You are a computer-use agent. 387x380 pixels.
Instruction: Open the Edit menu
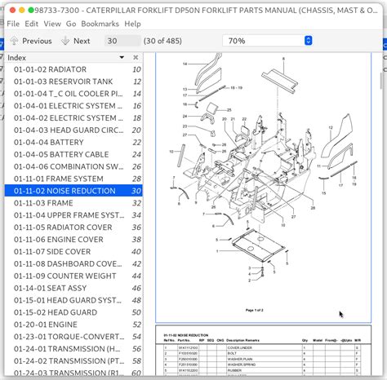31,24
